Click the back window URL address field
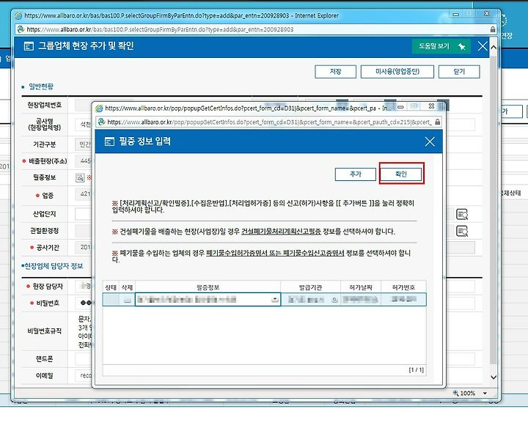Image resolution: width=528 pixels, height=428 pixels. click(x=256, y=29)
